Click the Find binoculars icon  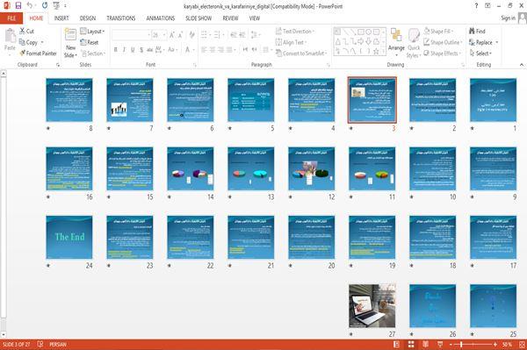click(472, 31)
